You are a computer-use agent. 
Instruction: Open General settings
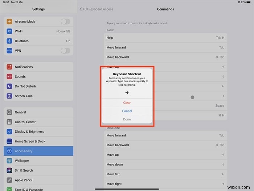coord(38,112)
